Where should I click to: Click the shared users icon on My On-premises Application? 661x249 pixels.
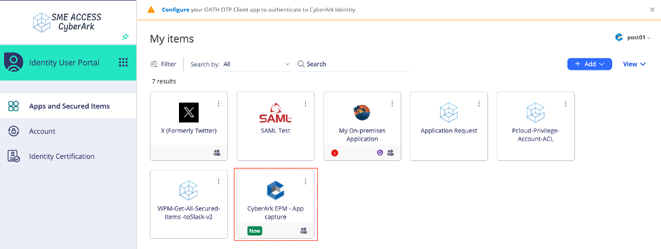tap(390, 153)
